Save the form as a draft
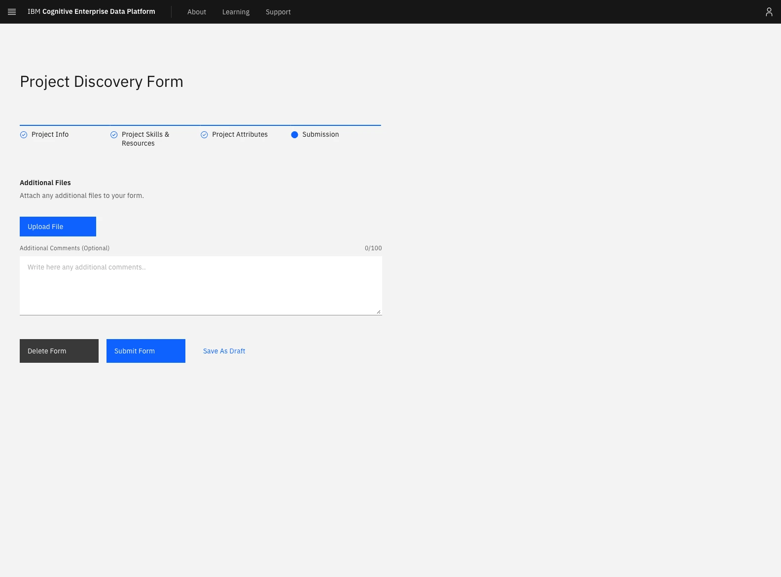781x577 pixels. (224, 351)
